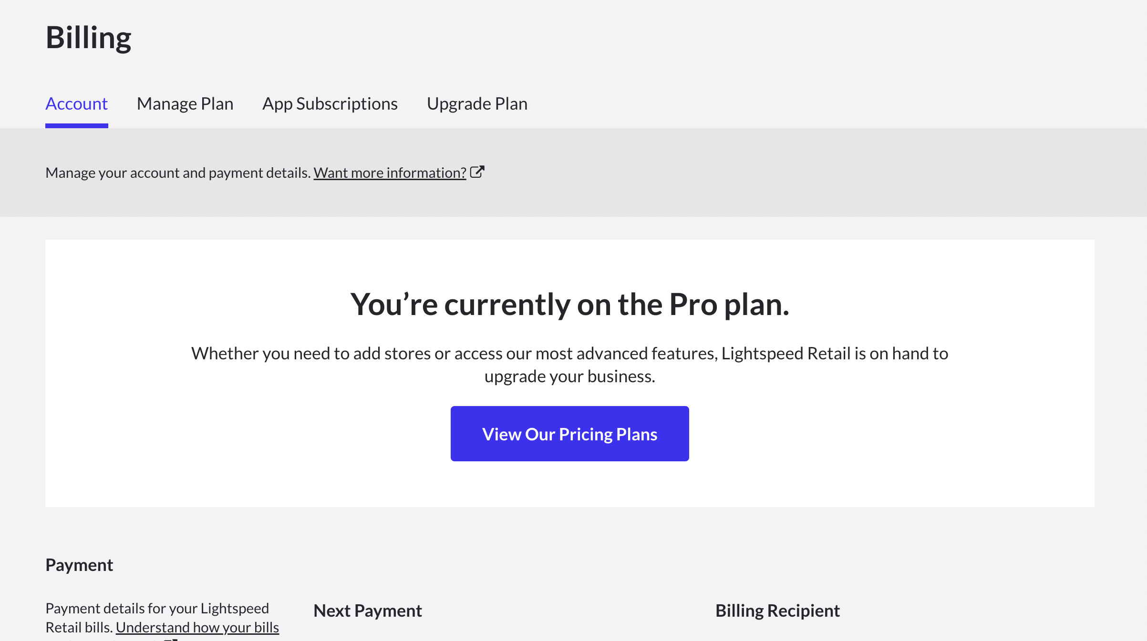Click the Next Payment heading
Viewport: 1147px width, 641px height.
coord(368,611)
